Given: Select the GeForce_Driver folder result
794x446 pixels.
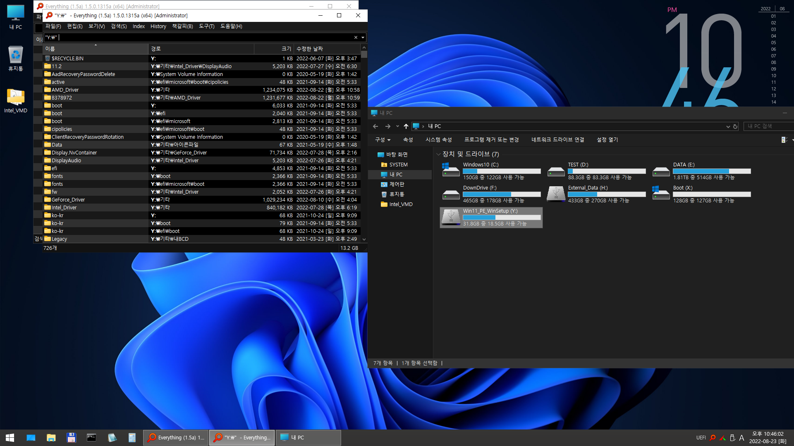Looking at the screenshot, I should (202, 200).
